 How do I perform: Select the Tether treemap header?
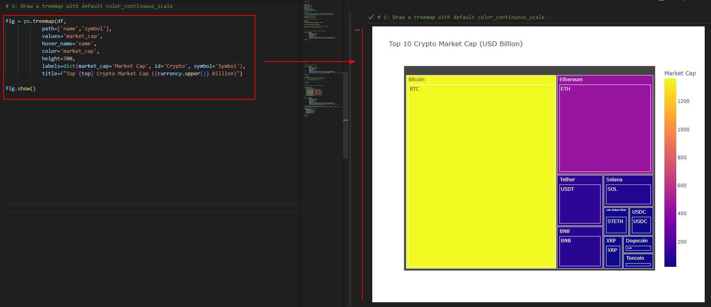[x=580, y=179]
